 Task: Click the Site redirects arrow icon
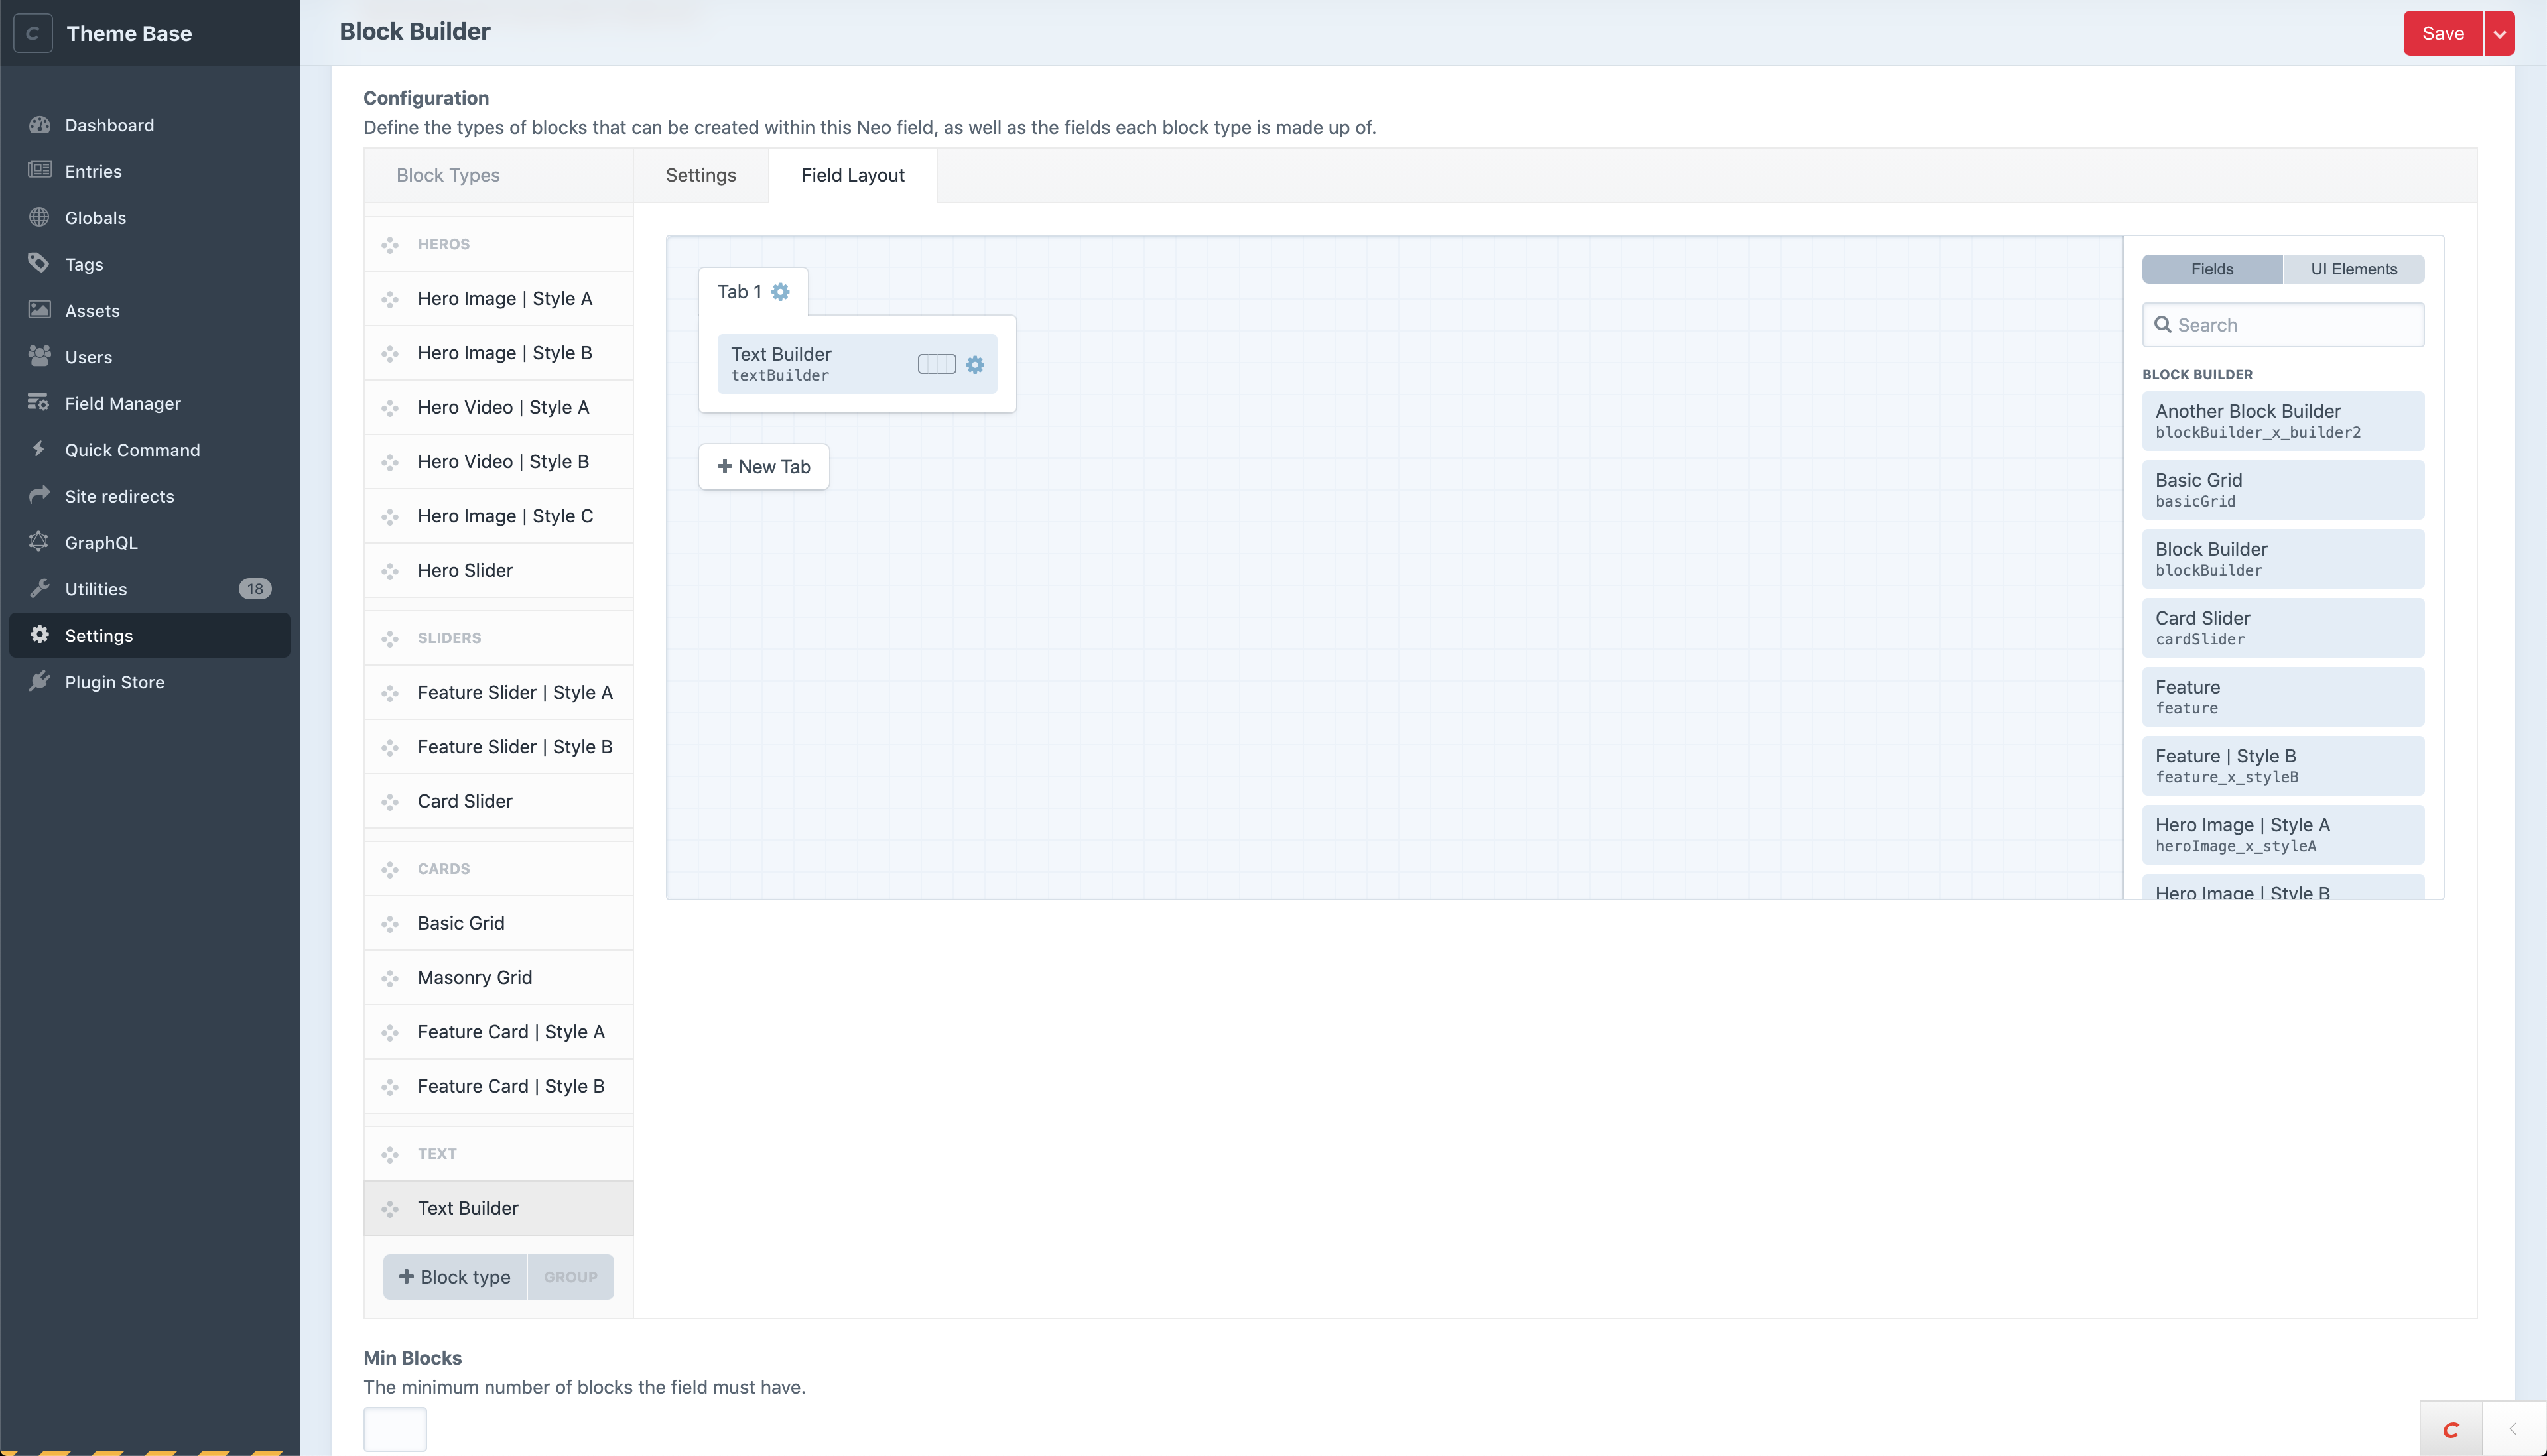[38, 495]
